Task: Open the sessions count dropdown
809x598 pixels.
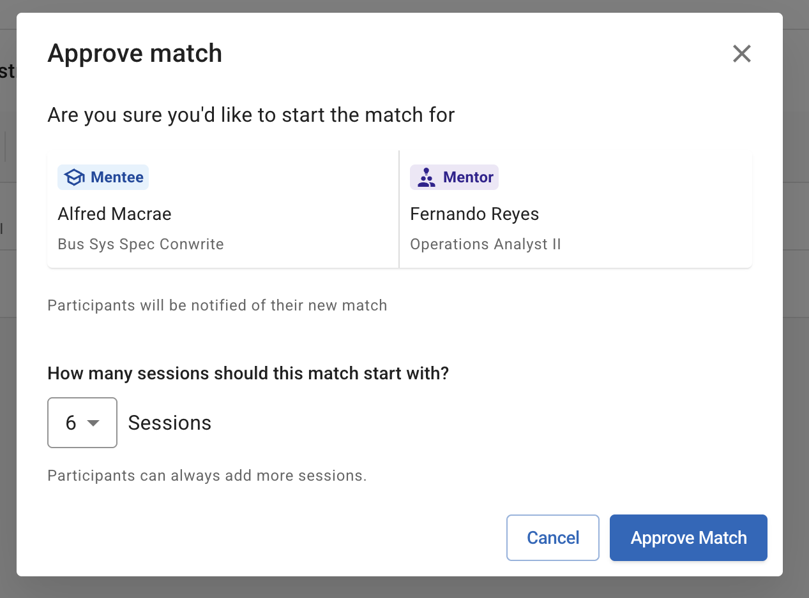Action: point(82,423)
